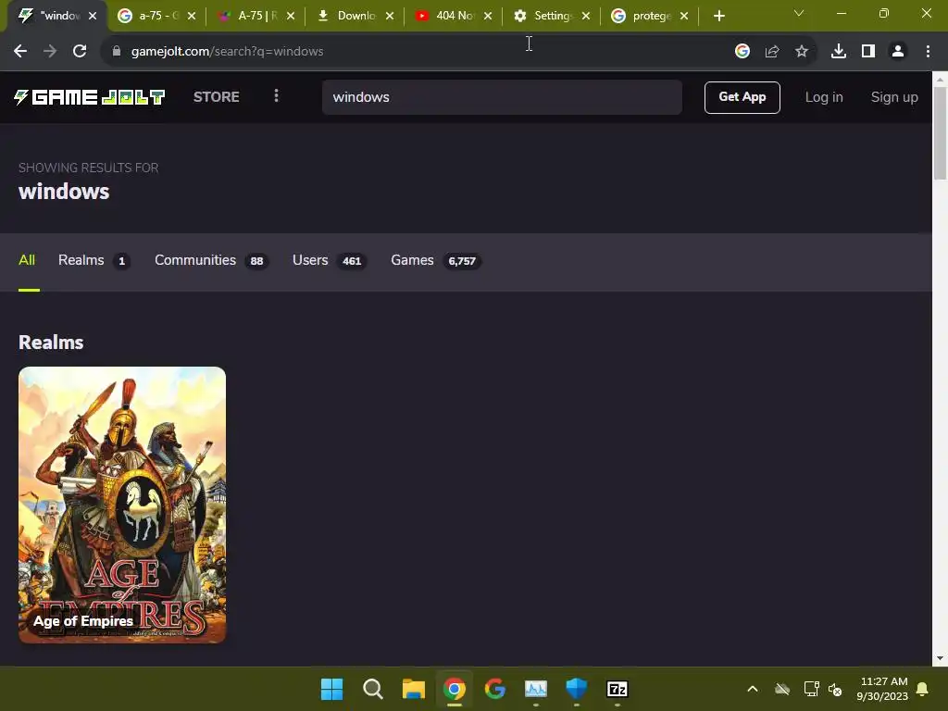This screenshot has width=948, height=711.
Task: Click the Log in link
Action: pyautogui.click(x=823, y=97)
